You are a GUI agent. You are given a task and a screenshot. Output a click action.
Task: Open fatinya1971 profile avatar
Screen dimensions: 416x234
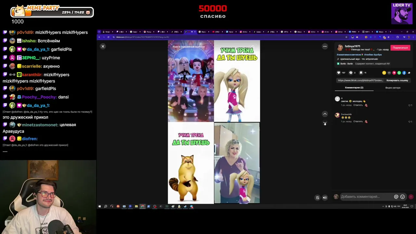pyautogui.click(x=340, y=48)
